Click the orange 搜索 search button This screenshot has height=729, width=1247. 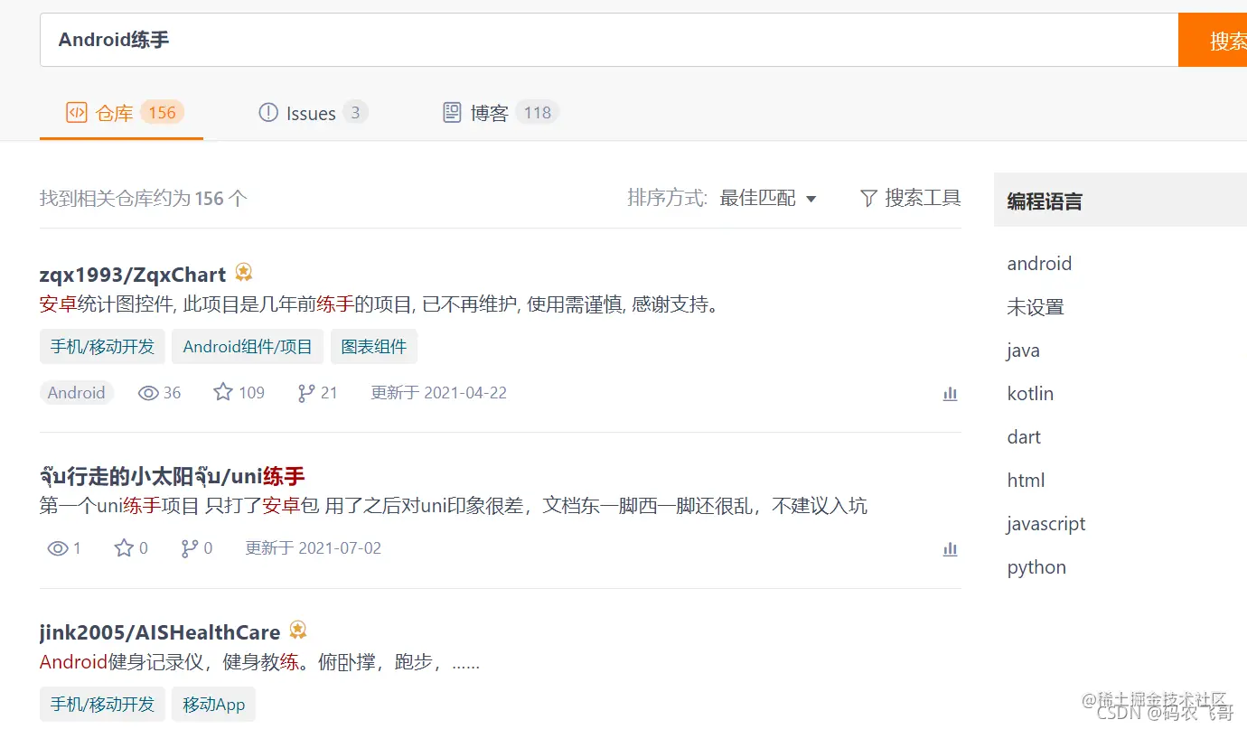coord(1226,40)
